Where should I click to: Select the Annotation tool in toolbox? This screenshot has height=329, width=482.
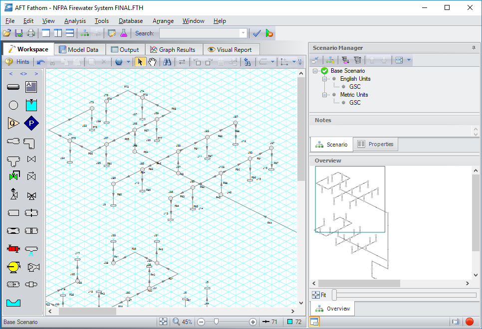pyautogui.click(x=31, y=87)
